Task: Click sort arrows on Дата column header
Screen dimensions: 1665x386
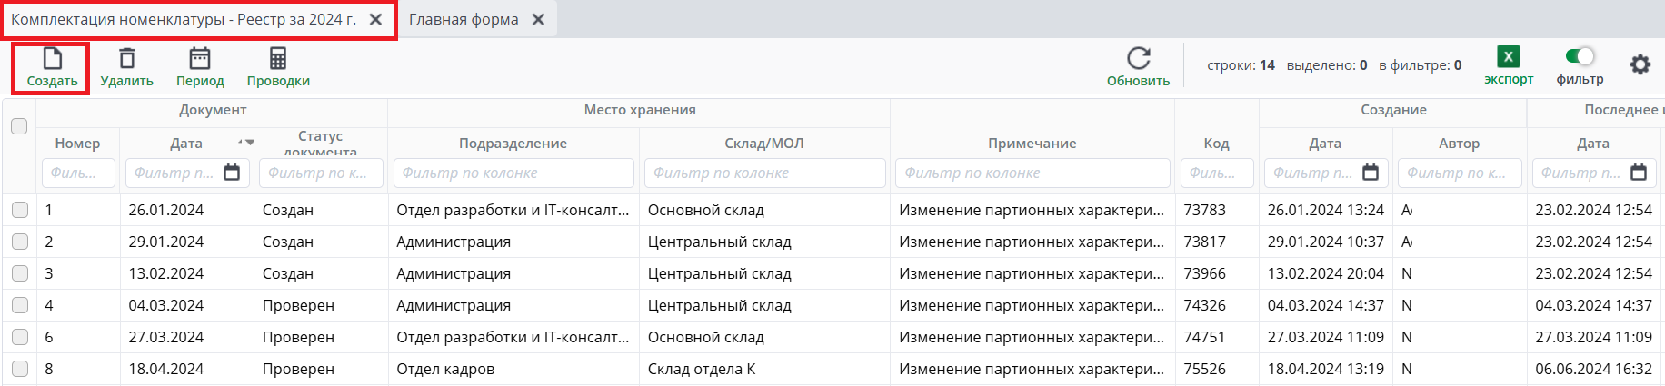Action: tap(245, 143)
